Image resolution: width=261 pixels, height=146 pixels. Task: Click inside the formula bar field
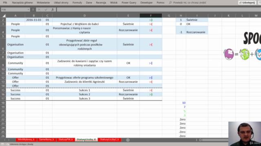(x=158, y=10)
